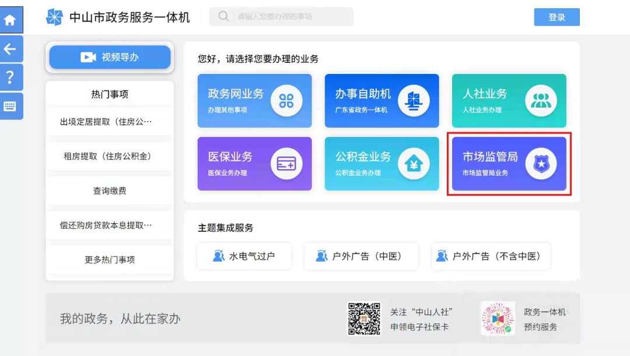Open 更多热门事项 list entry
The width and height of the screenshot is (630, 356).
110,260
